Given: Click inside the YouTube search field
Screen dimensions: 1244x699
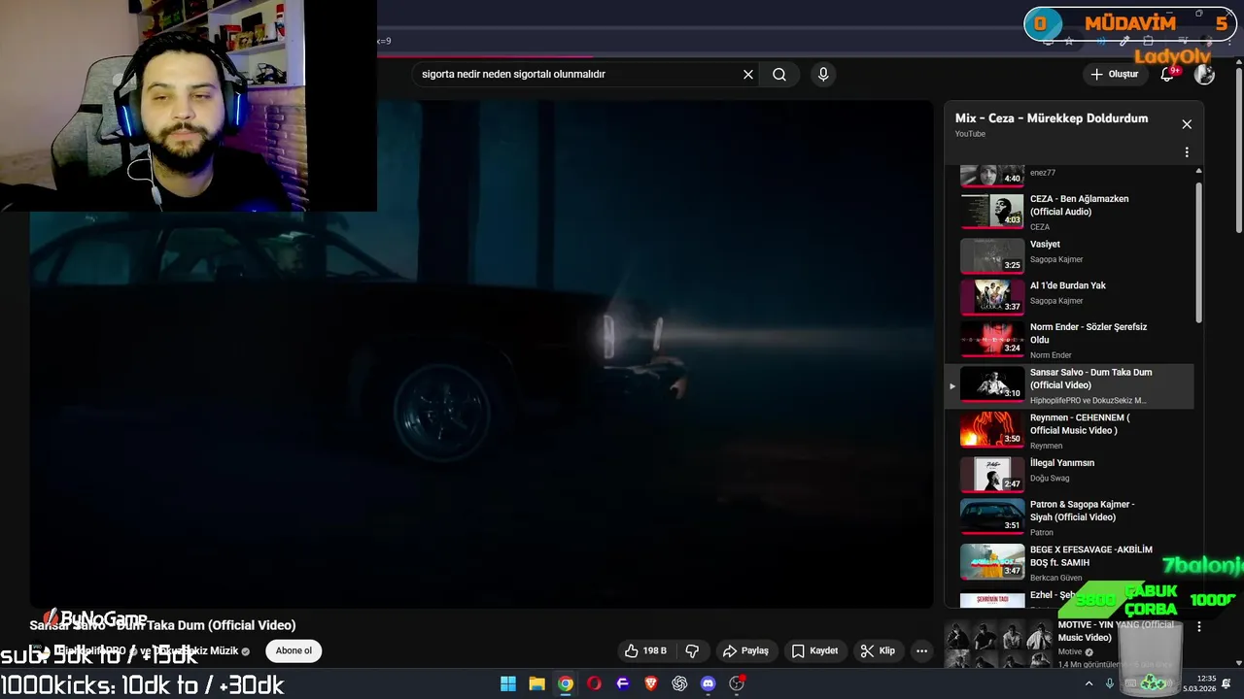Looking at the screenshot, I should pyautogui.click(x=578, y=74).
